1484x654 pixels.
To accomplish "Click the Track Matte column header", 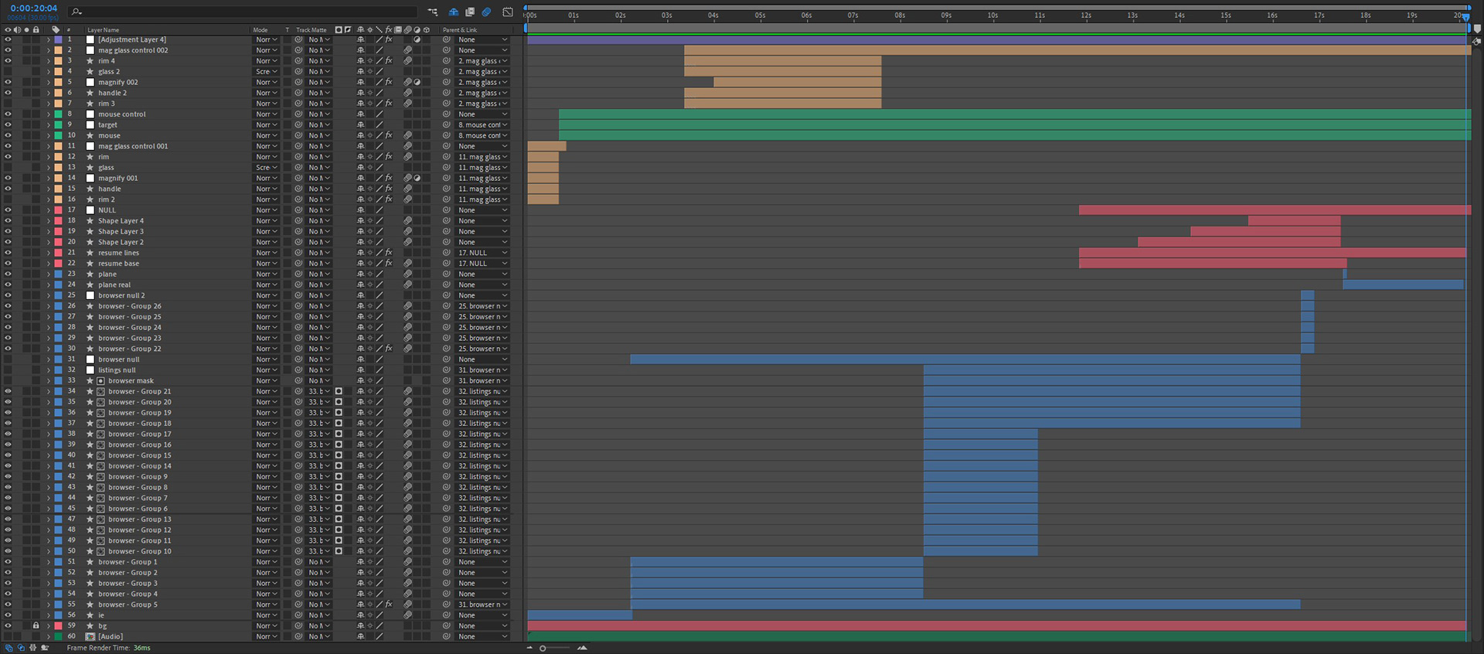I will [x=311, y=30].
